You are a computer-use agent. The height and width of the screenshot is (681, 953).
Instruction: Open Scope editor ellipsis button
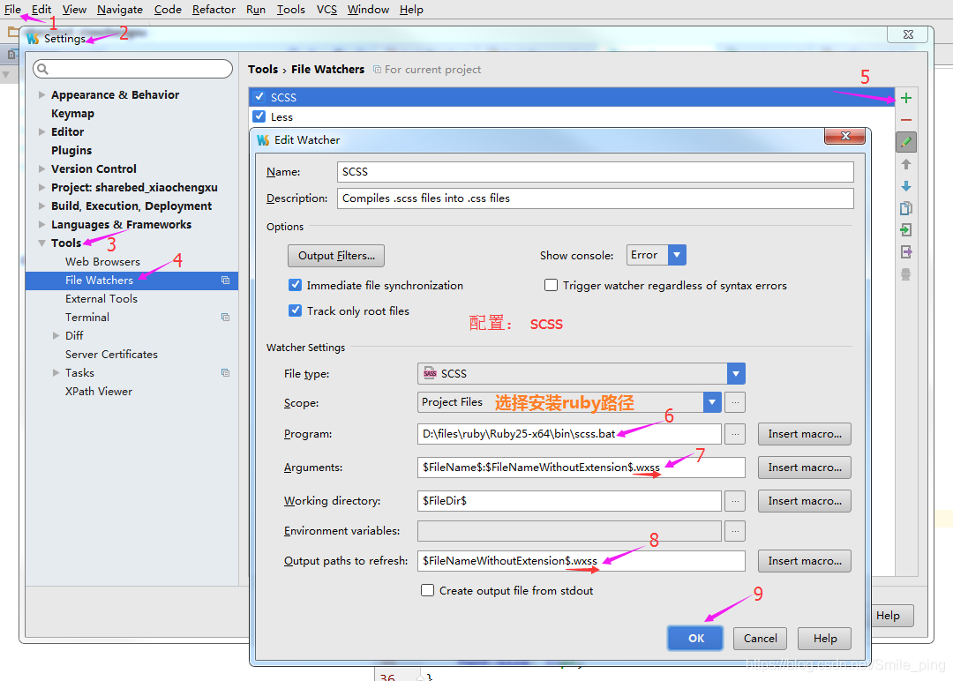735,402
